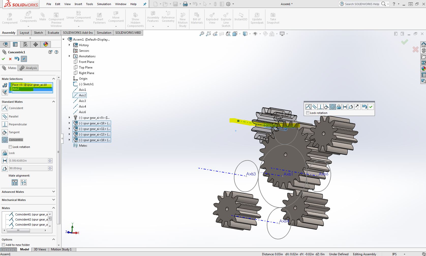Open the FeatureManager design tree tab icon
The height and width of the screenshot is (256, 426).
(5, 44)
